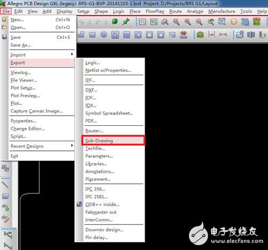Click Open... Ctrl+O menu entry
The height and width of the screenshot is (250, 268).
coord(42,27)
